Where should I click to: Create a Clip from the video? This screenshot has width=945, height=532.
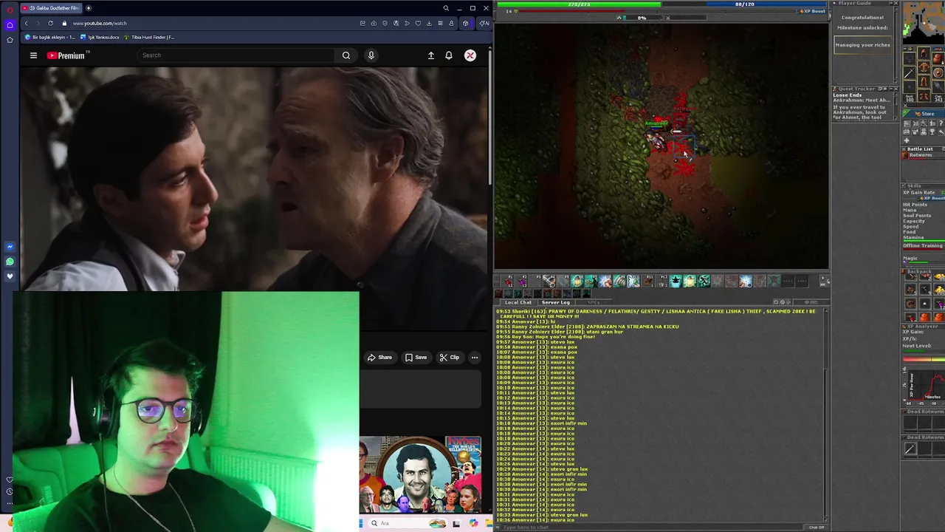coord(450,358)
